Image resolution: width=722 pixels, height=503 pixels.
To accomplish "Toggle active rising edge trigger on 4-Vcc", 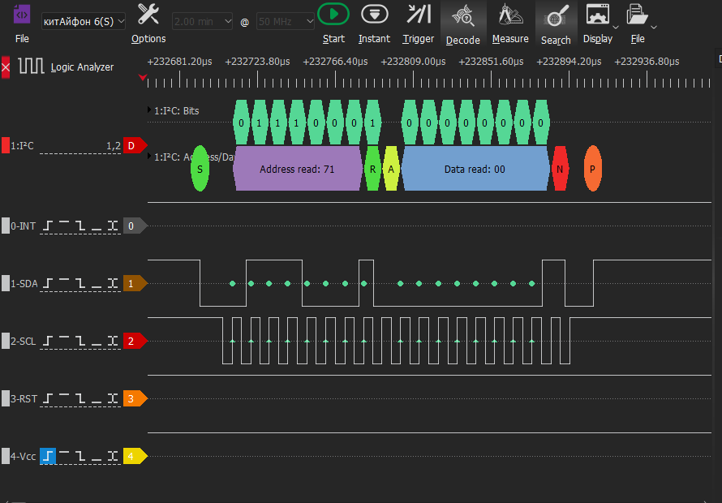I will click(x=49, y=457).
